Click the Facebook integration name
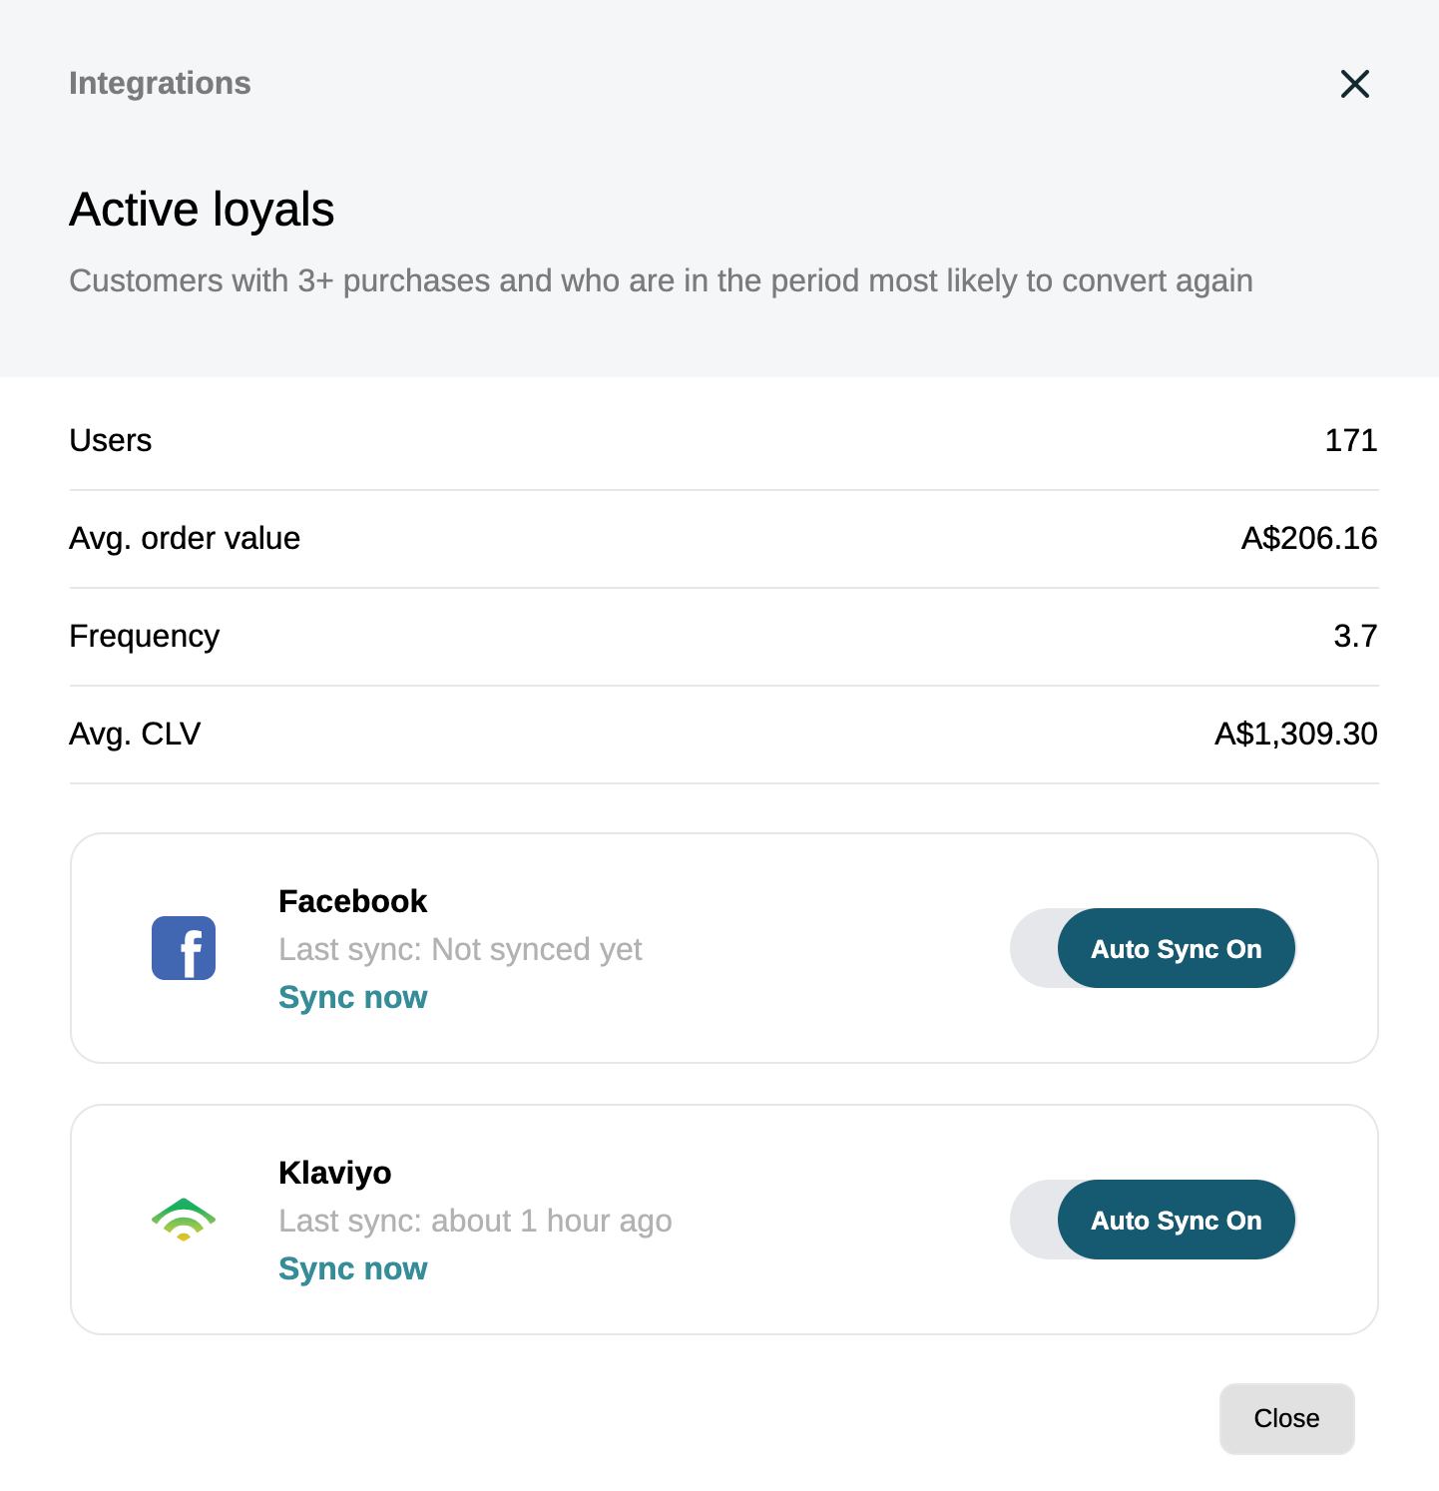This screenshot has height=1491, width=1439. tap(352, 901)
